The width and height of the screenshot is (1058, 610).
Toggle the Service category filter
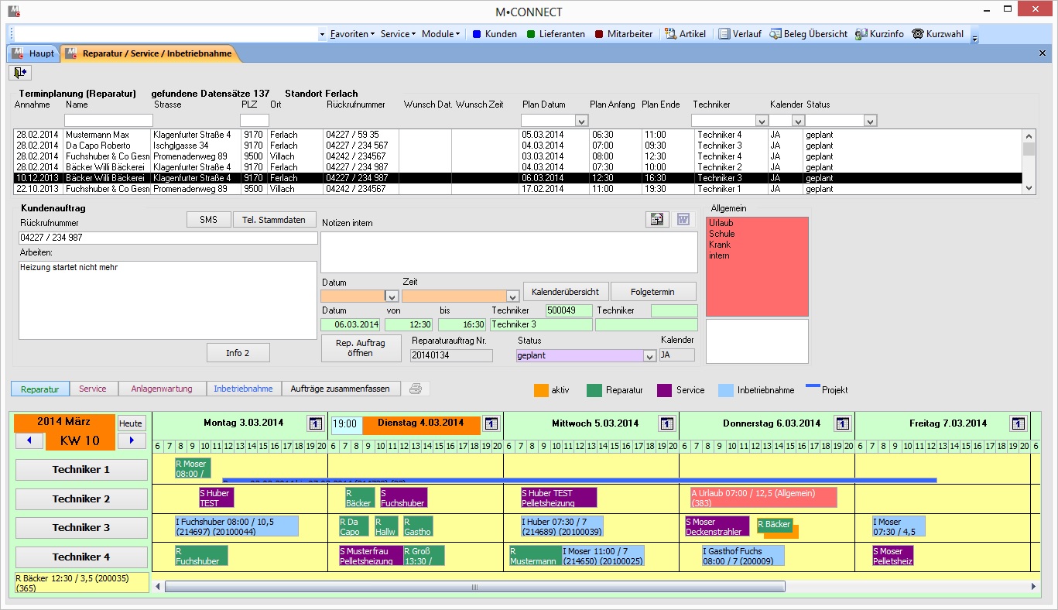pos(93,389)
